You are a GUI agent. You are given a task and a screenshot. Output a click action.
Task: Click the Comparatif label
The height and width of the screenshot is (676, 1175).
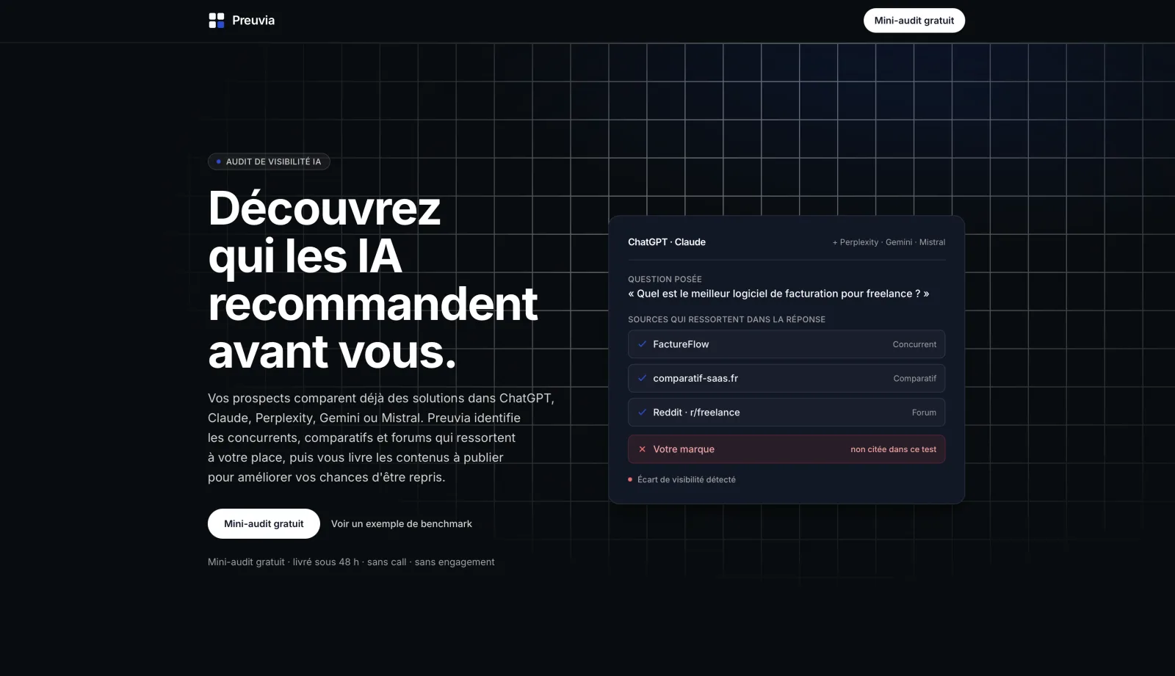click(915, 379)
